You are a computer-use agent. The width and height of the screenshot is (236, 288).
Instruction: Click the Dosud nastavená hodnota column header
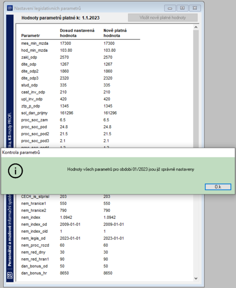(77, 33)
